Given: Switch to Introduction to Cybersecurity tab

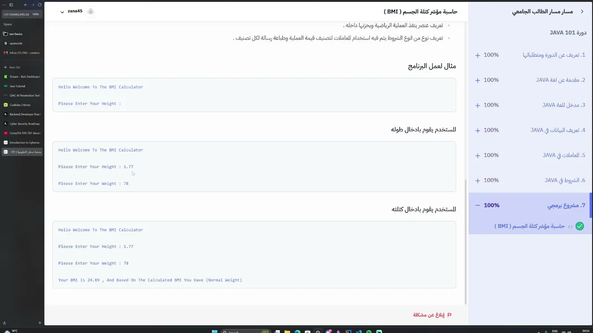Looking at the screenshot, I should pyautogui.click(x=22, y=142).
